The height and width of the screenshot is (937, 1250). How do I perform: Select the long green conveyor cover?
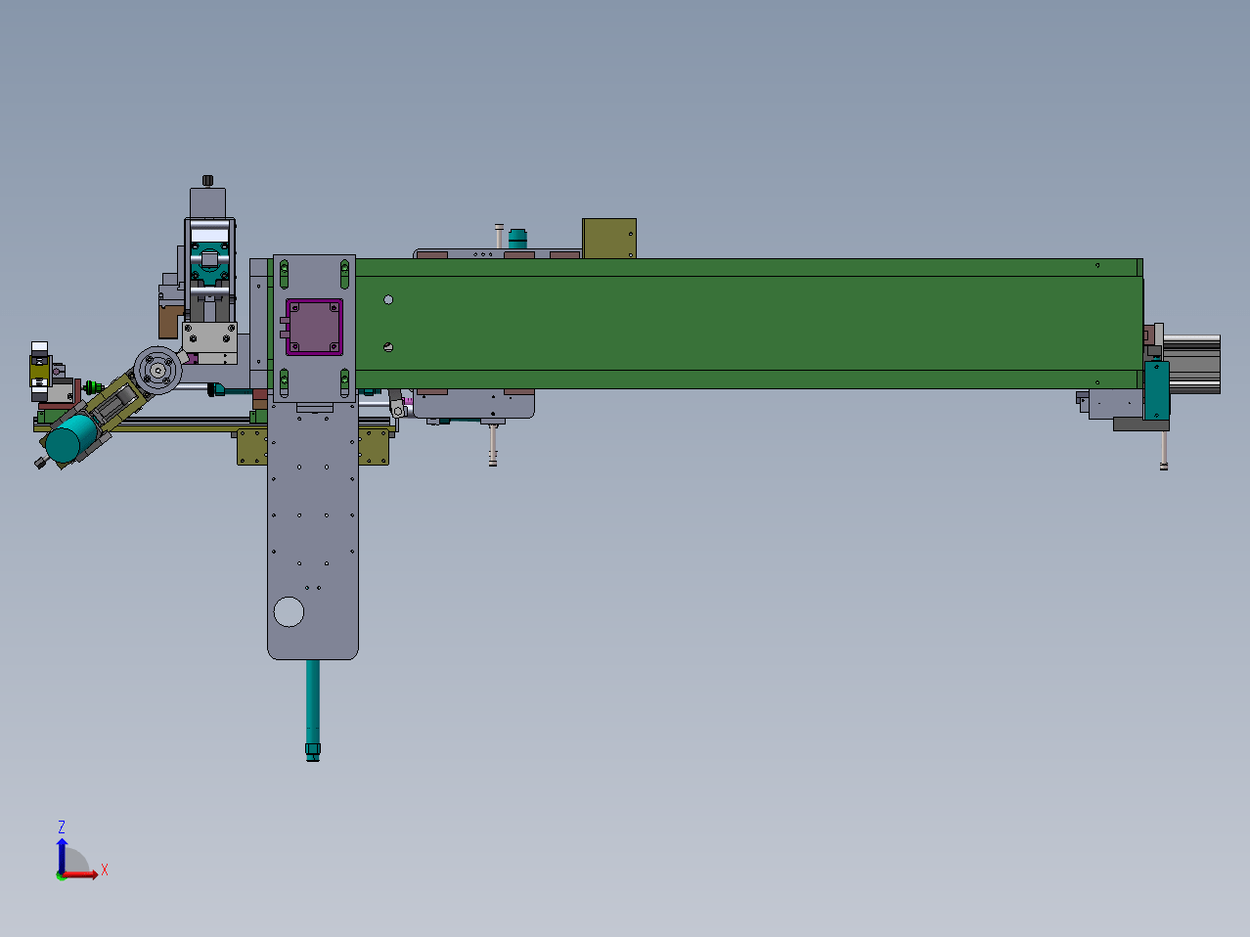tap(748, 324)
